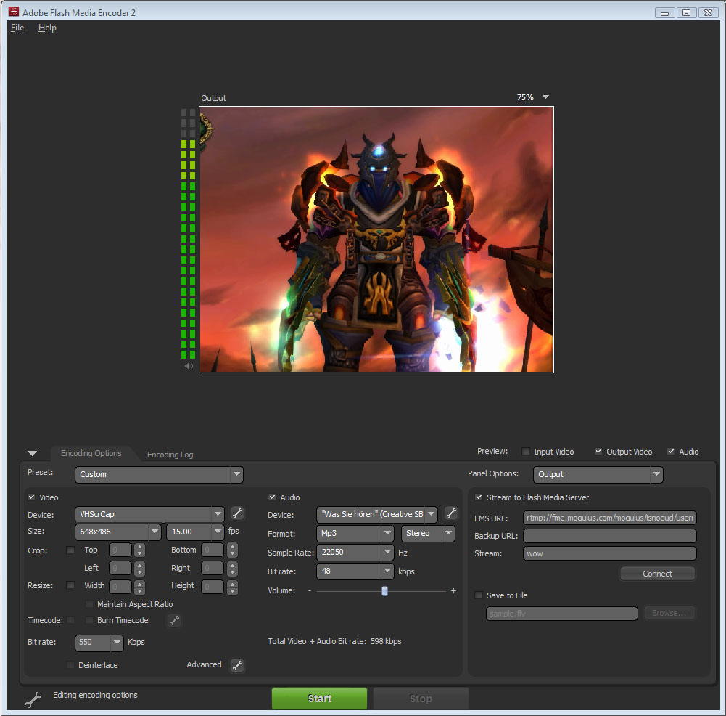The image size is (726, 716).
Task: Open Advanced video settings wrench
Action: pos(237,665)
